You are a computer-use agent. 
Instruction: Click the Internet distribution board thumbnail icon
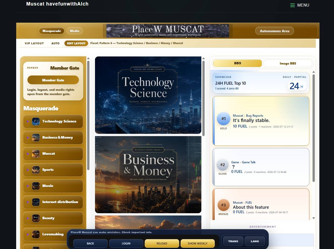point(36,202)
